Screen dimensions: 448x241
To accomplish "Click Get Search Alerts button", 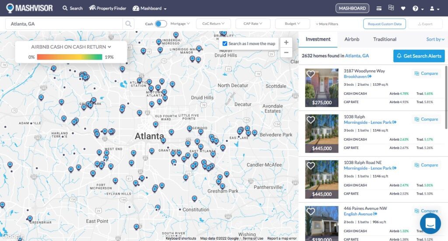I will (x=419, y=56).
